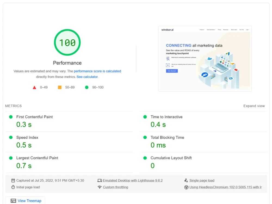Click the 'Initial page load' text

click(x=28, y=187)
